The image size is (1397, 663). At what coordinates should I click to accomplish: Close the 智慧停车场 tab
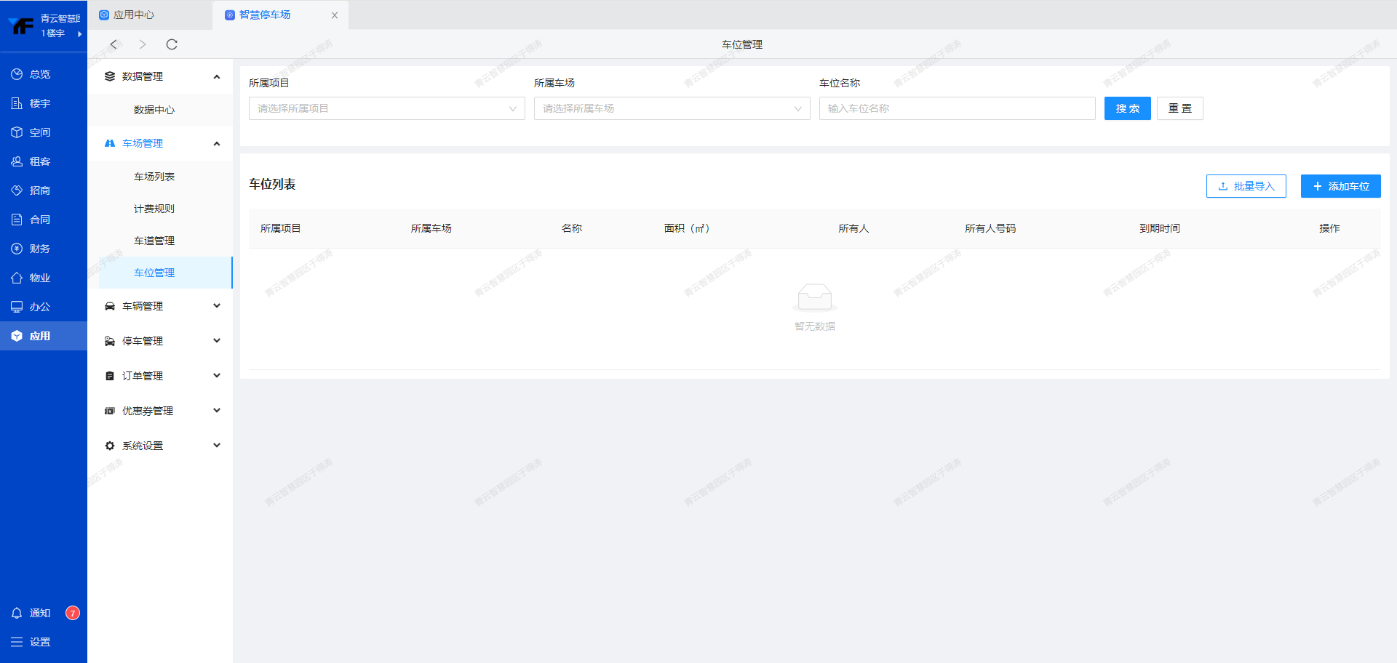[x=335, y=15]
